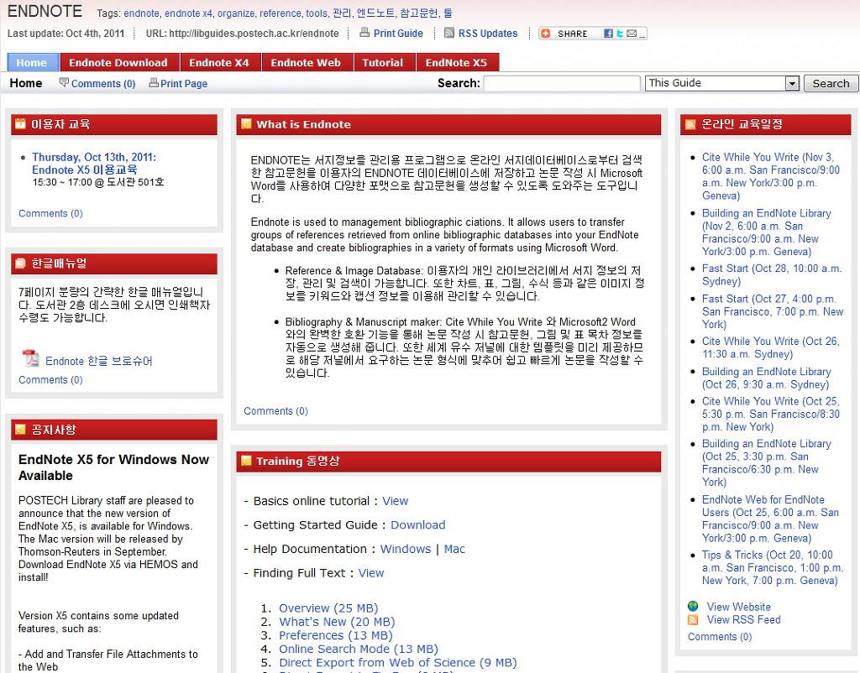The height and width of the screenshot is (673, 860).
Task: Click the RSS icon beside View RSS Feed
Action: click(693, 620)
